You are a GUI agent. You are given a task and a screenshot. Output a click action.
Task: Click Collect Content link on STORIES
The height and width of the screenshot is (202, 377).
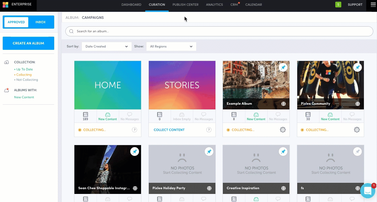click(x=169, y=130)
